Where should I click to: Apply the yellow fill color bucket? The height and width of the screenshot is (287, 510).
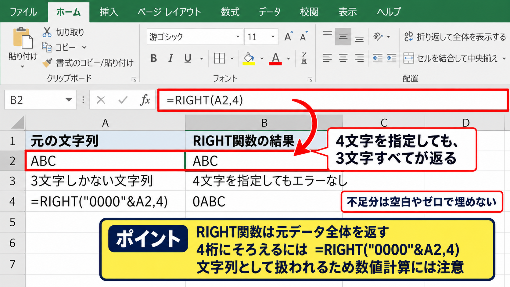249,58
